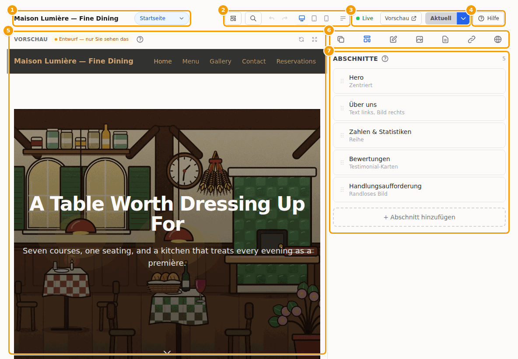
Task: Switch to tablet device preview
Action: [314, 18]
